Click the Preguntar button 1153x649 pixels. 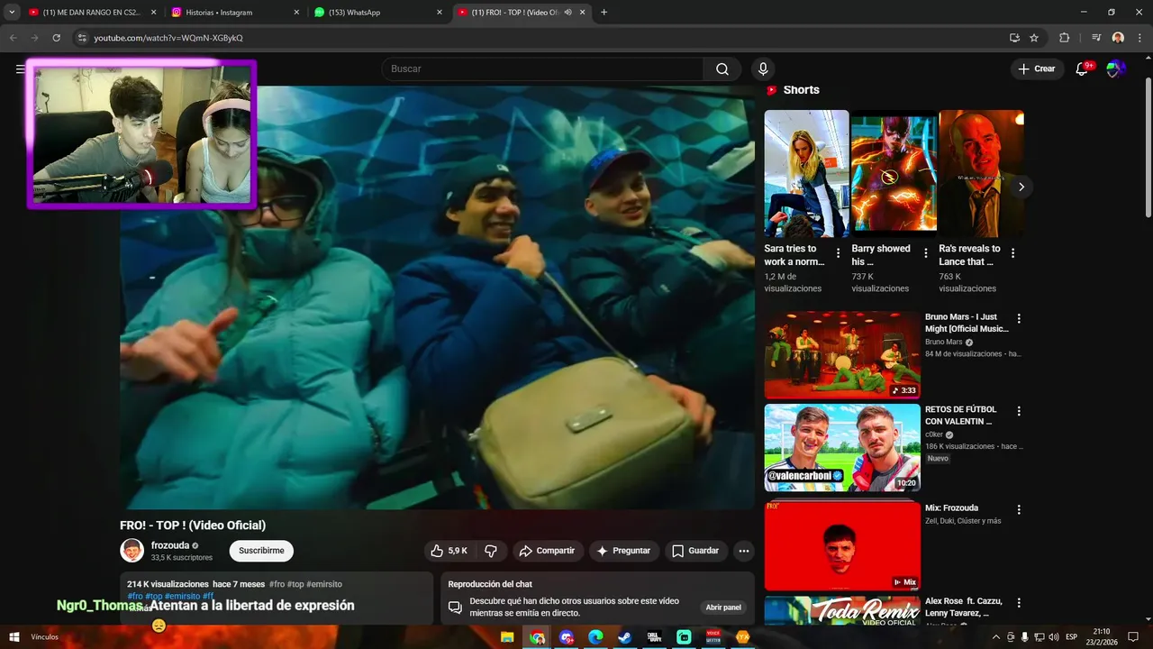click(x=622, y=551)
